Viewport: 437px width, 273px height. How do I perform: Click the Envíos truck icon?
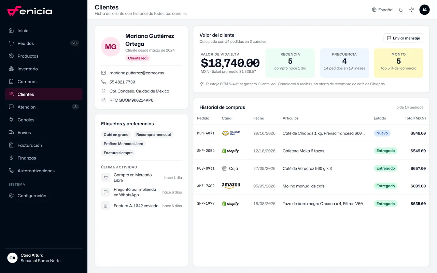tap(11, 132)
